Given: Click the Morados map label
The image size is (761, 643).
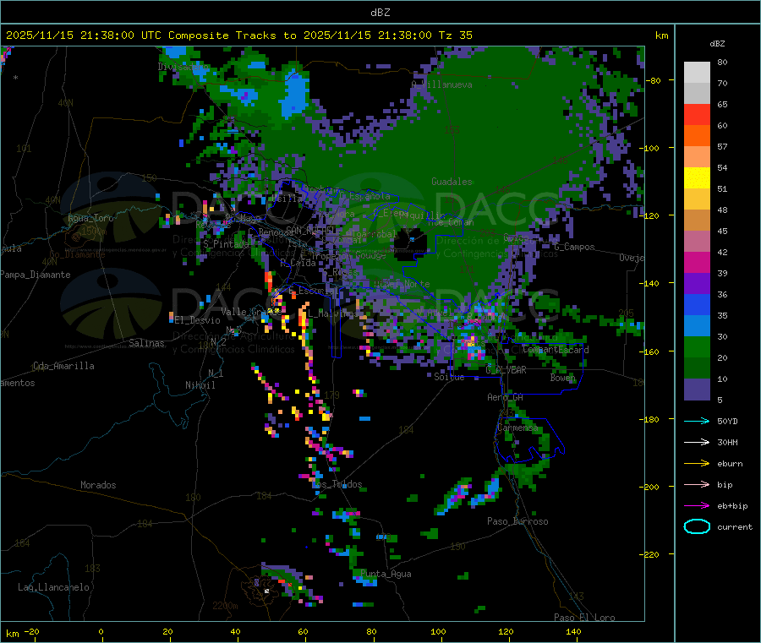Looking at the screenshot, I should (x=98, y=485).
